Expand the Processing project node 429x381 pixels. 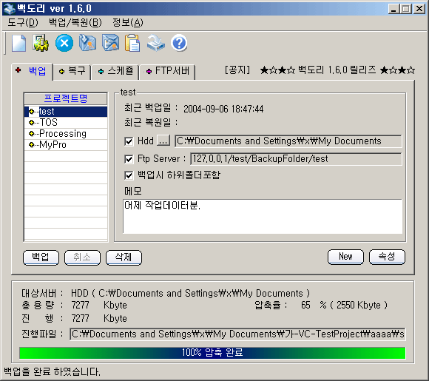32,134
